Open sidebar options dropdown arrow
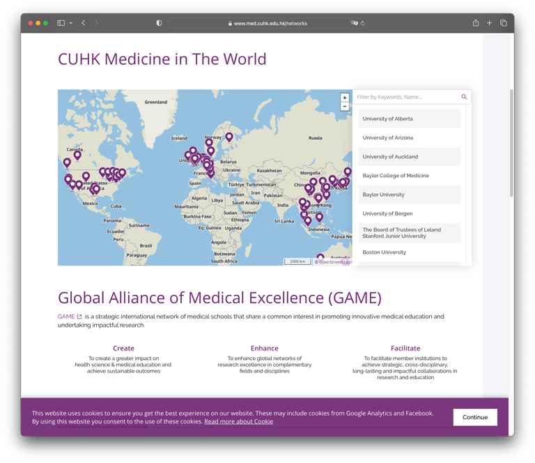This screenshot has height=463, width=535. tap(71, 23)
